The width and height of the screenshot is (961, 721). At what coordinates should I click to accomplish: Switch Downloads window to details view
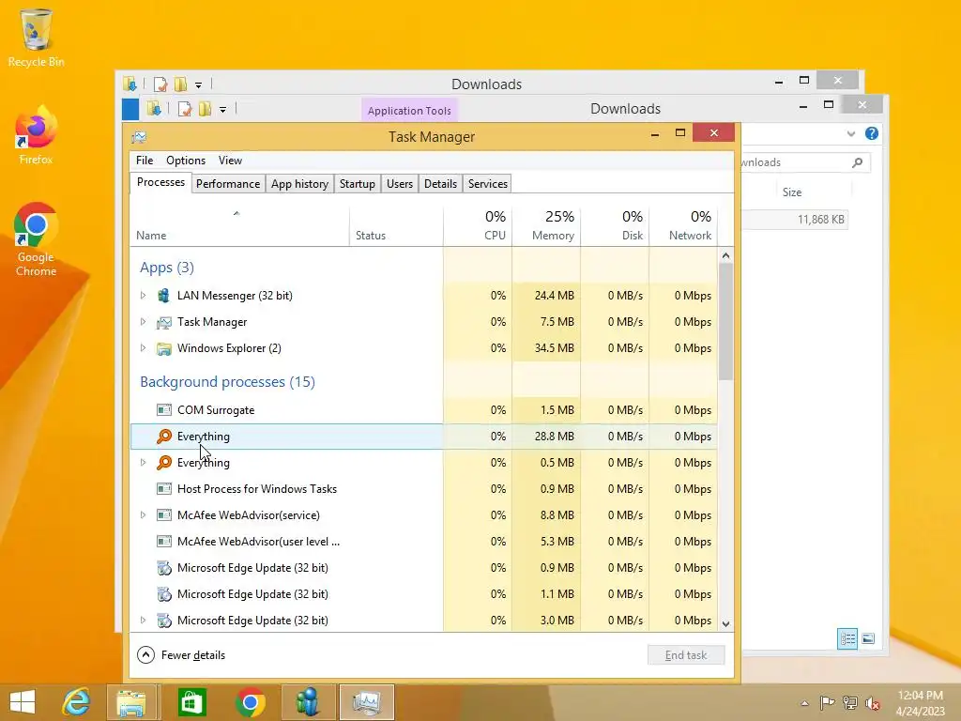click(847, 638)
